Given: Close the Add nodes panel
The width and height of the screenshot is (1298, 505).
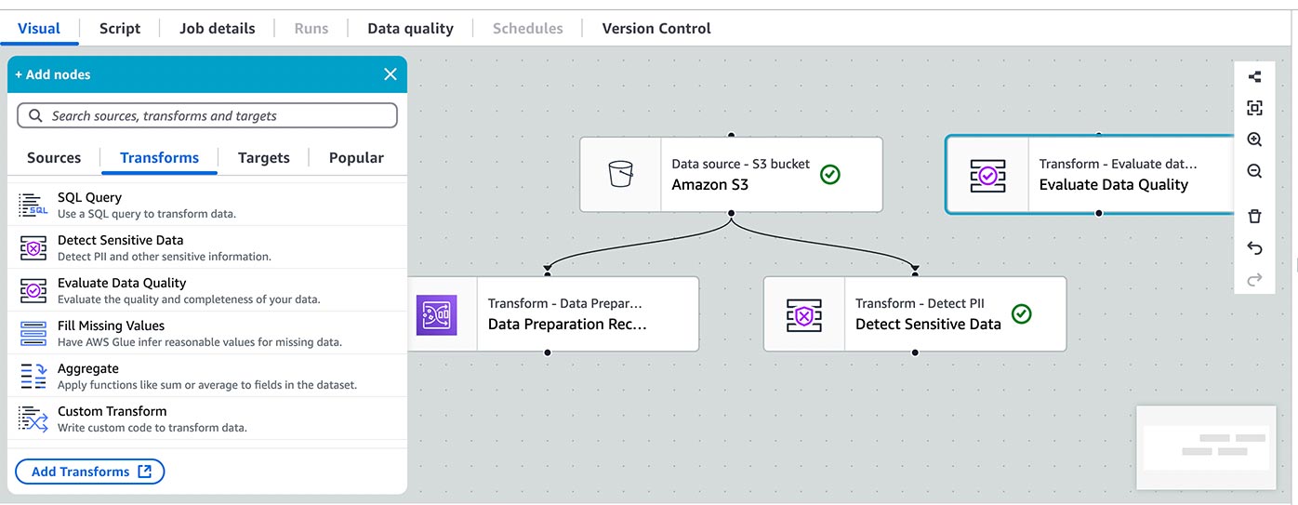Looking at the screenshot, I should click(x=391, y=74).
